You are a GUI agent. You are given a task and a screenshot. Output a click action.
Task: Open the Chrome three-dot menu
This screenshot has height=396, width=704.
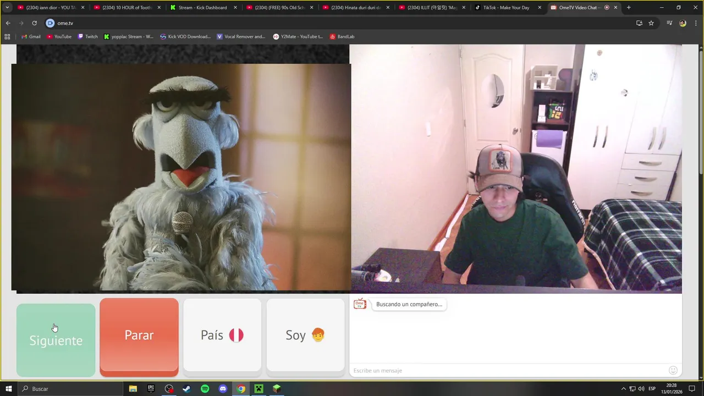[x=696, y=23]
